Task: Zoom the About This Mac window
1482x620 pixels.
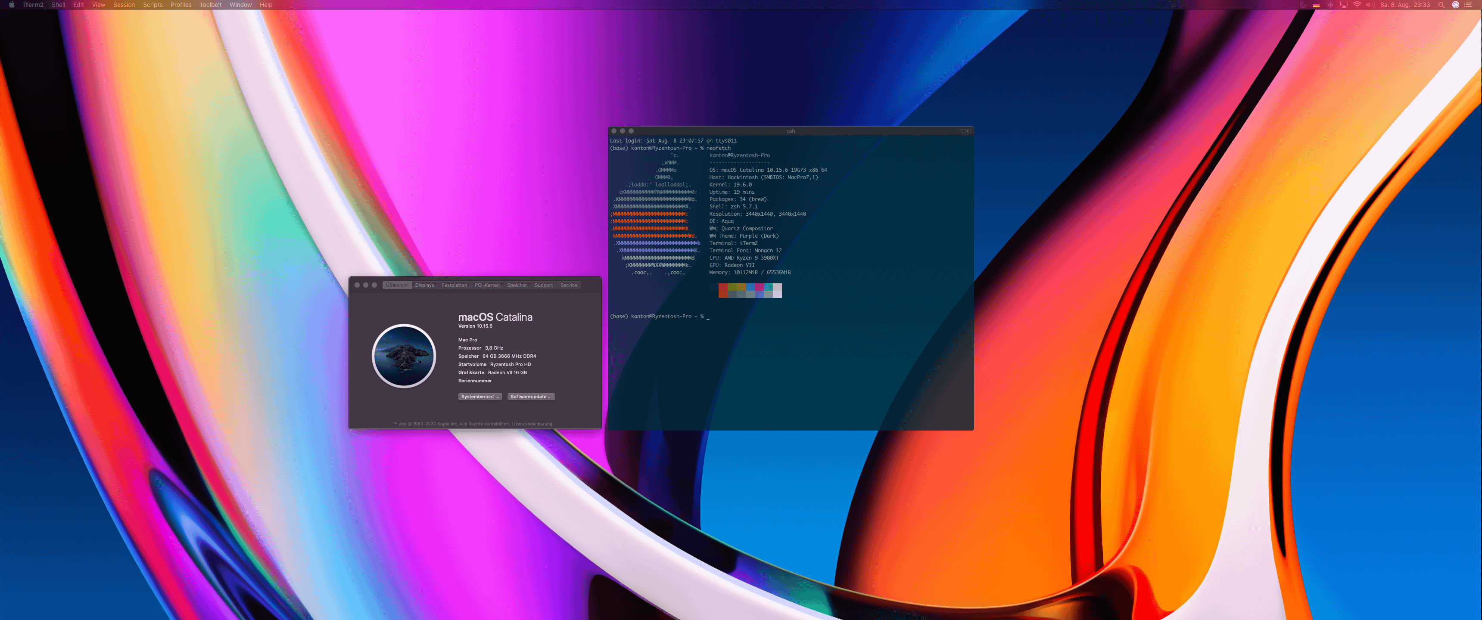Action: (x=374, y=285)
